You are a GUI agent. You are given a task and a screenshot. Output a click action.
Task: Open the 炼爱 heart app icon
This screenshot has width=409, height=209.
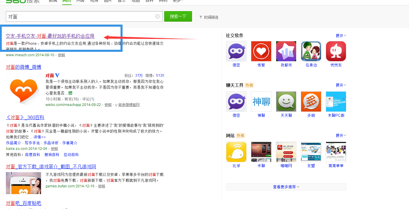(x=261, y=51)
